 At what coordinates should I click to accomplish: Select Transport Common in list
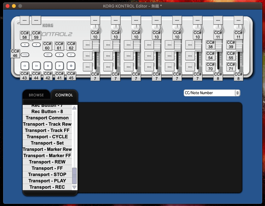47,118
